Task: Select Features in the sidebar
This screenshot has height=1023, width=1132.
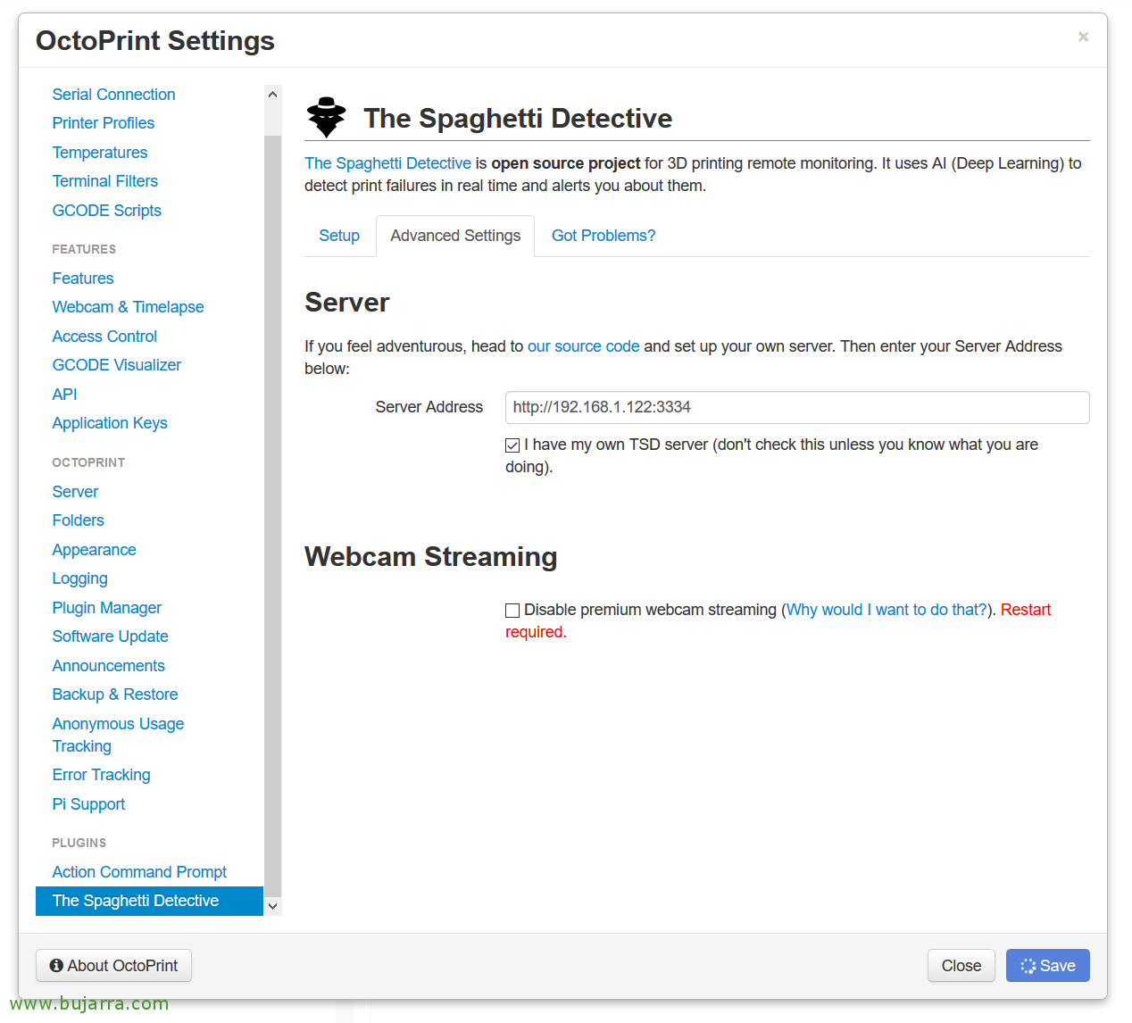Action: (x=83, y=279)
